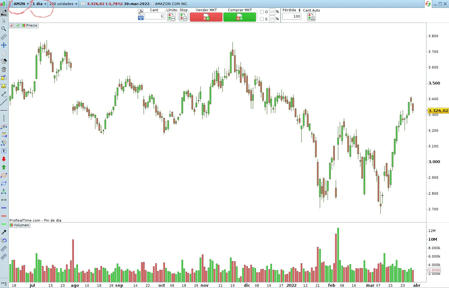
Task: Click the Cant Auto quantity button
Action: point(311,17)
